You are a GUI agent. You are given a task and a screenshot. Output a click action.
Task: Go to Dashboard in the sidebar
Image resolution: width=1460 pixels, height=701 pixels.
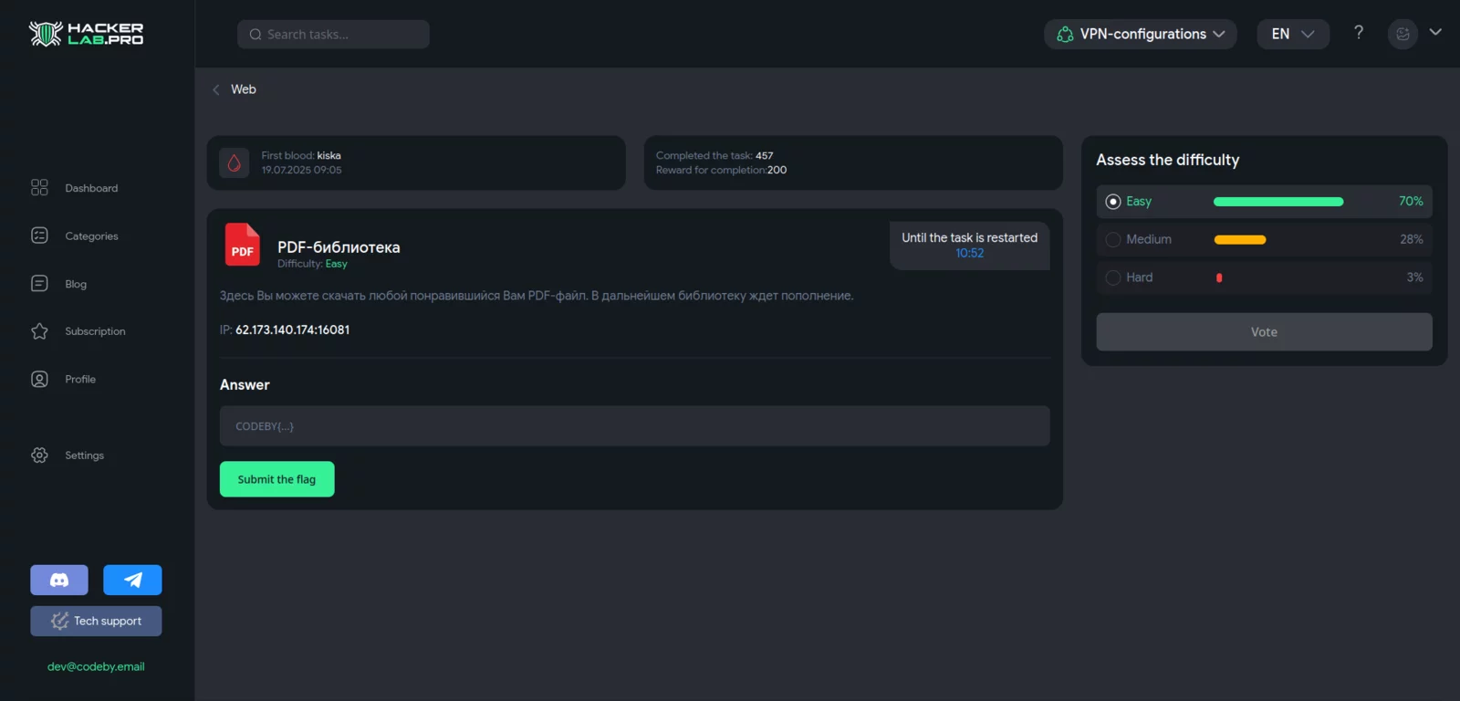tap(90, 188)
